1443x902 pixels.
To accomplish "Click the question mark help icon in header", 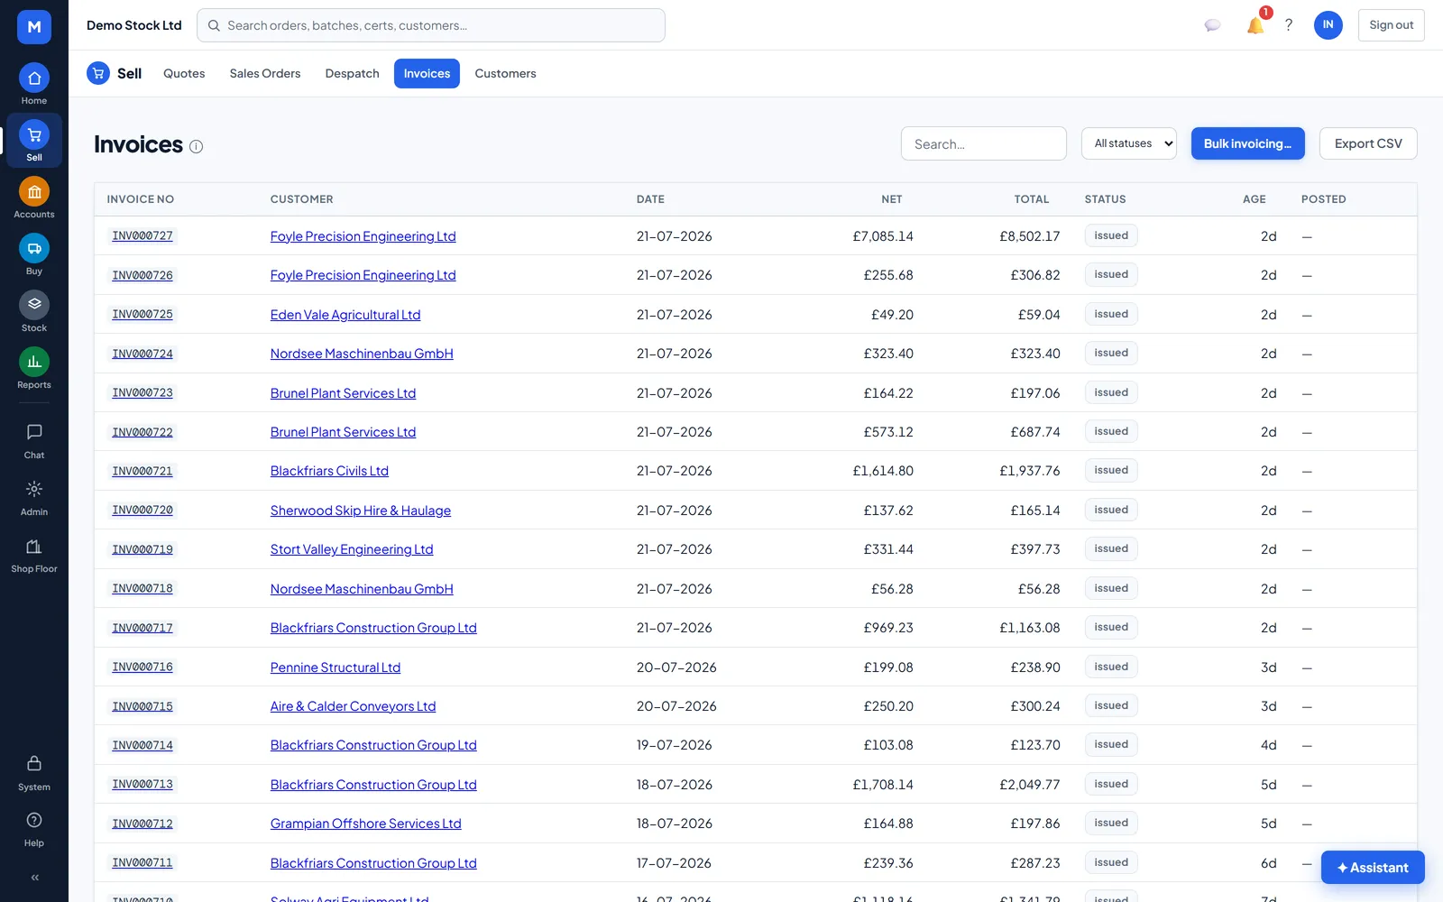I will coord(1289,25).
